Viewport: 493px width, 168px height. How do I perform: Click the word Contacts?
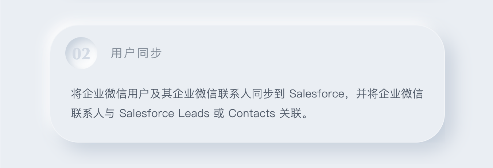tap(252, 113)
